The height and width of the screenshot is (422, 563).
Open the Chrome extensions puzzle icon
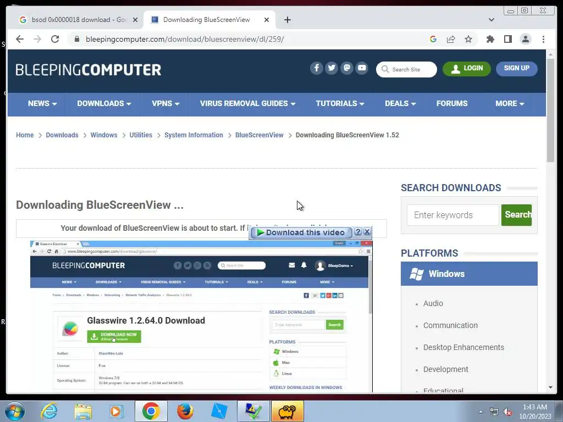click(490, 39)
